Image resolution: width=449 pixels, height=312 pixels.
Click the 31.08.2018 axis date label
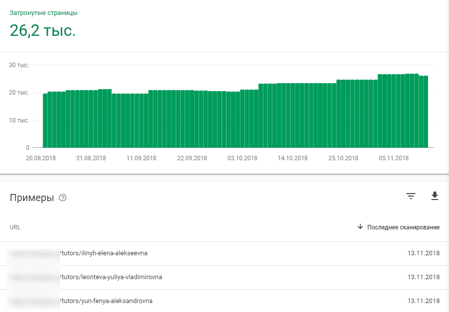(91, 158)
